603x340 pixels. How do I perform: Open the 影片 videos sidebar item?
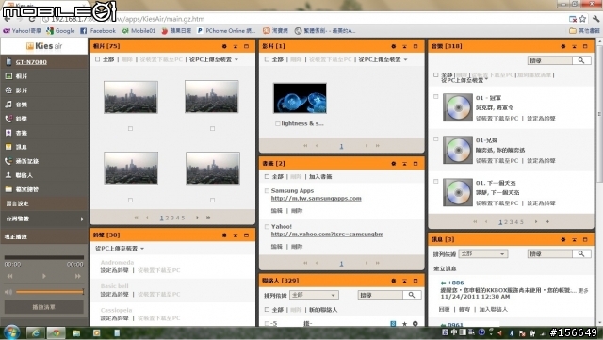tap(22, 90)
